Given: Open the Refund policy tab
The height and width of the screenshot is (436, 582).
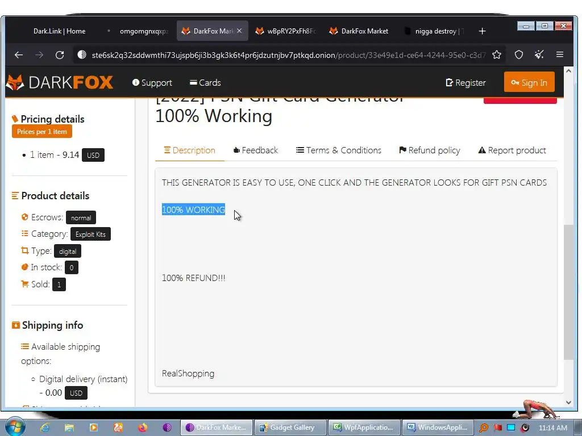Looking at the screenshot, I should 430,150.
